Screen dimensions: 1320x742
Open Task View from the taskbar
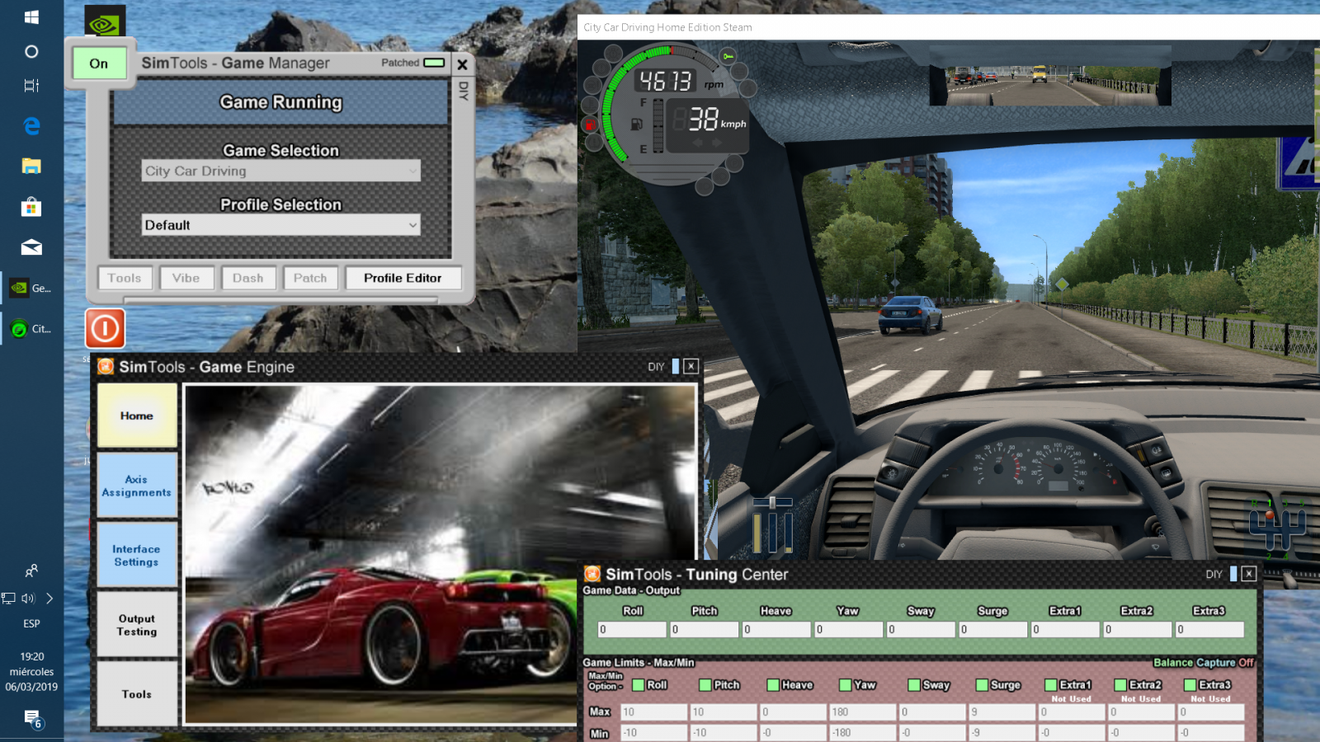pyautogui.click(x=31, y=86)
